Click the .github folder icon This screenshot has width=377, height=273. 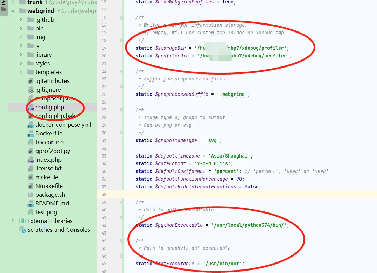30,20
